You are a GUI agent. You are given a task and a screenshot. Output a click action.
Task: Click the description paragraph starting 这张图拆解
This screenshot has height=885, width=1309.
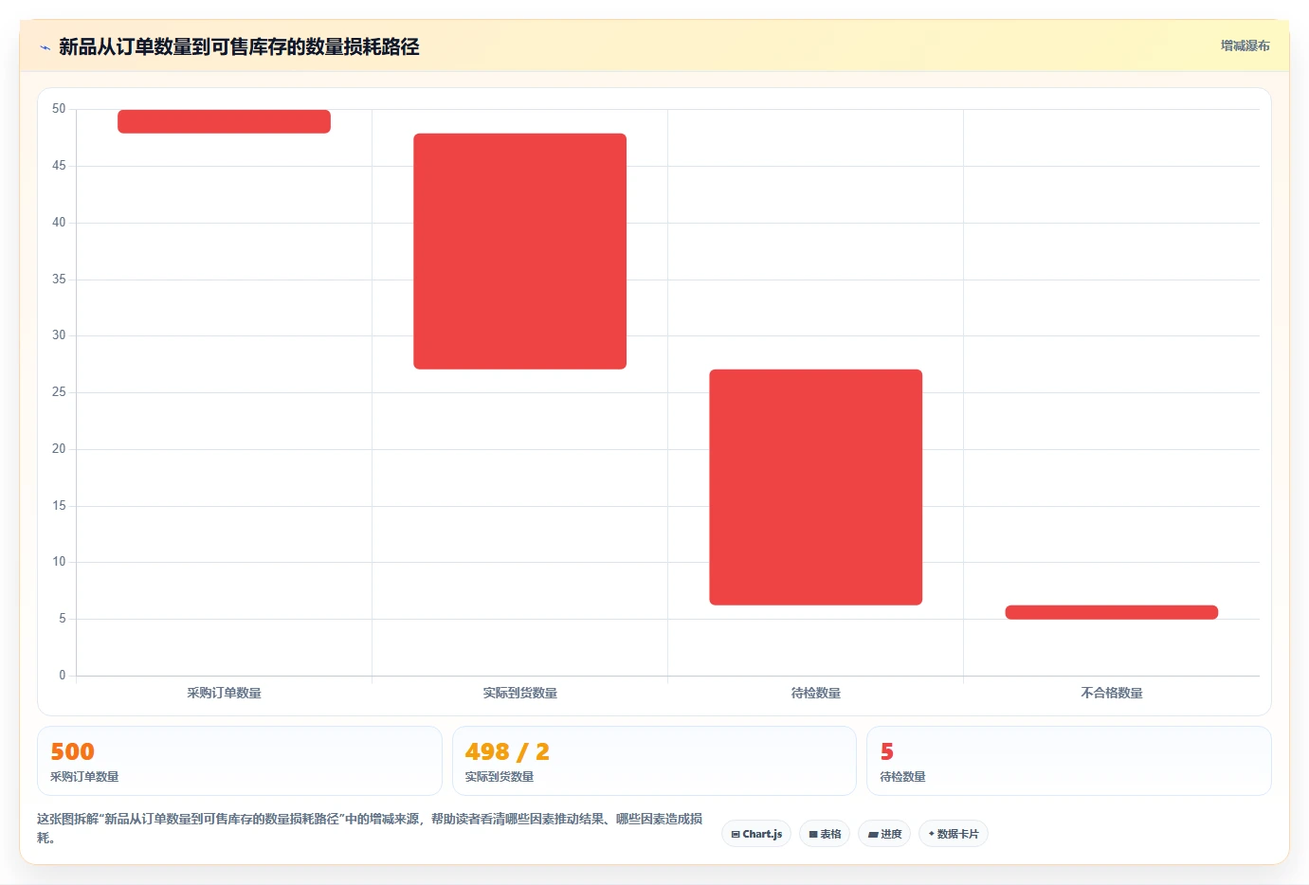[370, 828]
